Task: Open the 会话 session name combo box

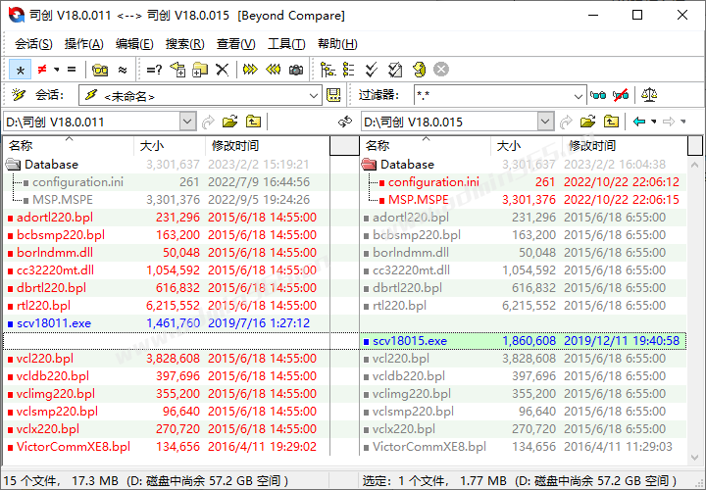Action: point(200,95)
